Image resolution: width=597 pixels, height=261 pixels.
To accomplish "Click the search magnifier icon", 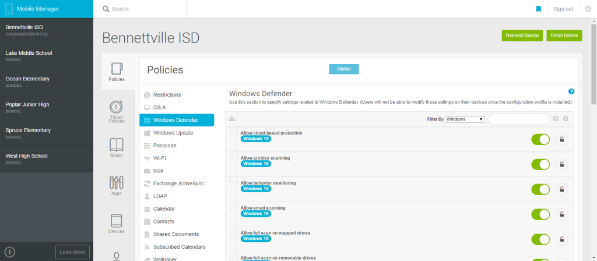I will (106, 9).
